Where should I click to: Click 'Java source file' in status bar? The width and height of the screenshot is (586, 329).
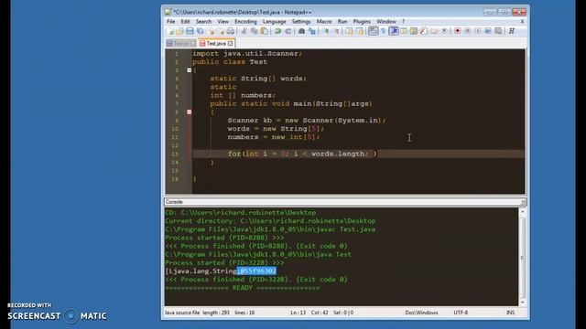point(182,313)
